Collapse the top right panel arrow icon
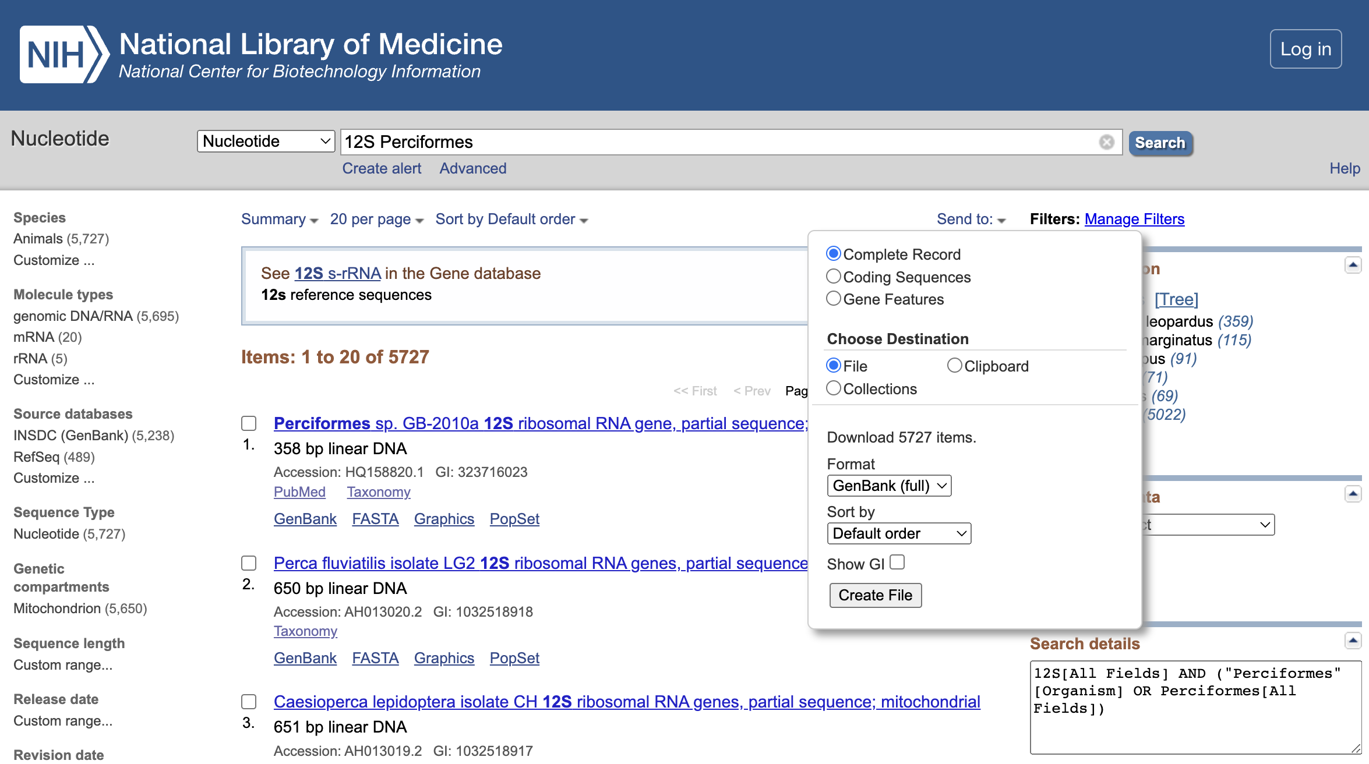1369x764 pixels. pos(1353,265)
